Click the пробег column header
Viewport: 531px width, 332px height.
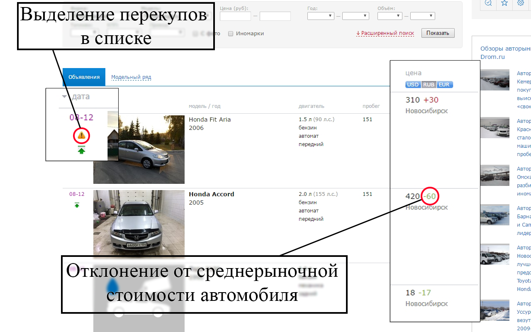point(371,106)
